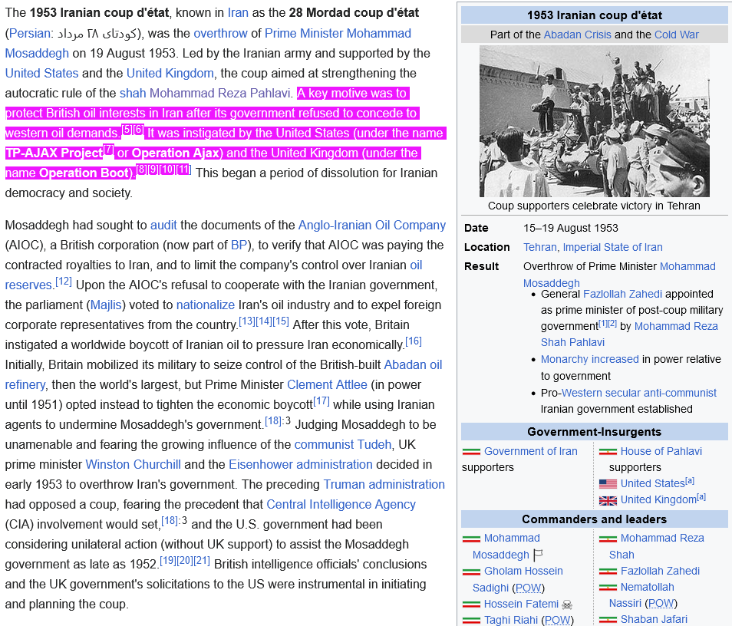This screenshot has height=626, width=732.
Task: Click flag icon beside Taghi Riahi
Action: pyautogui.click(x=472, y=621)
